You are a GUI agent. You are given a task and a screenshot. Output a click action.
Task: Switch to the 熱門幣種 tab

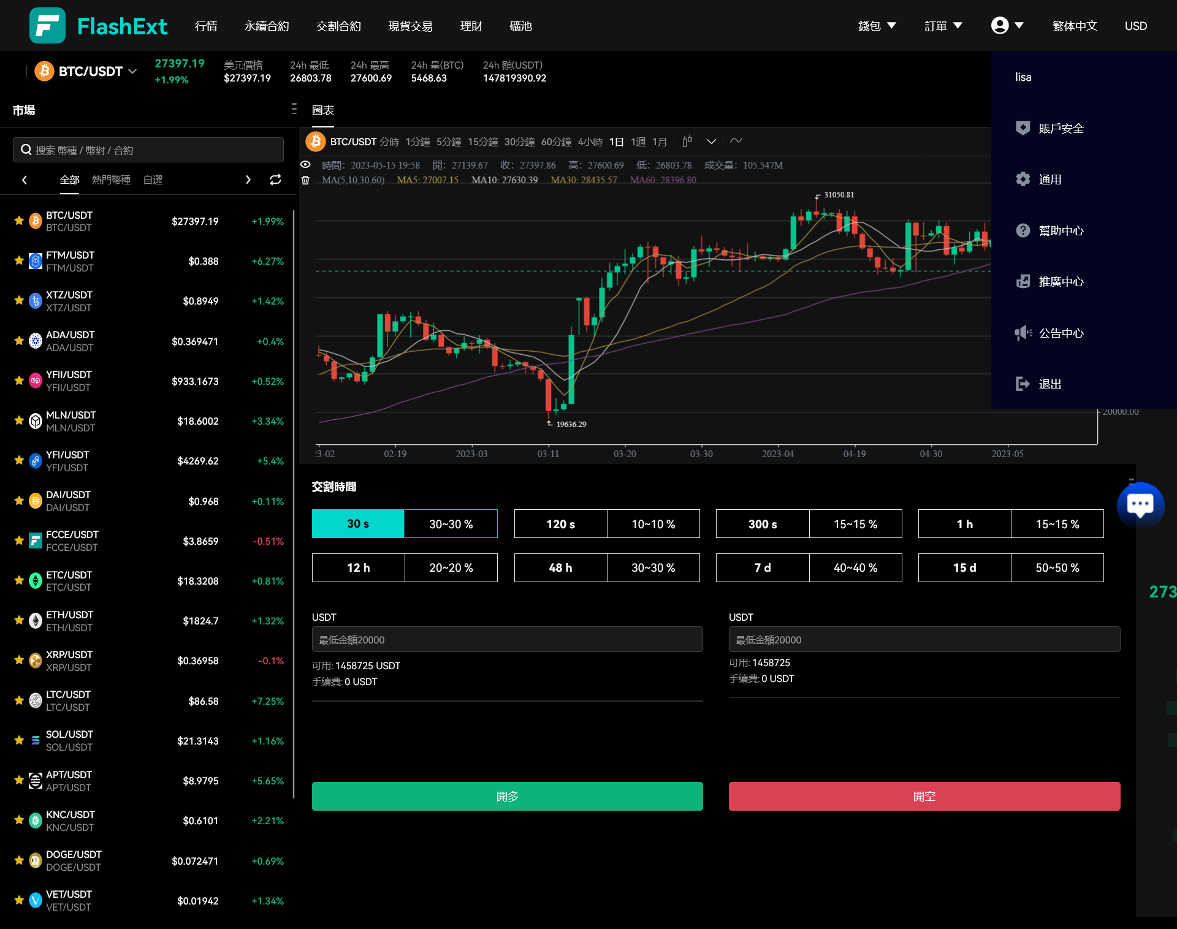coord(111,180)
